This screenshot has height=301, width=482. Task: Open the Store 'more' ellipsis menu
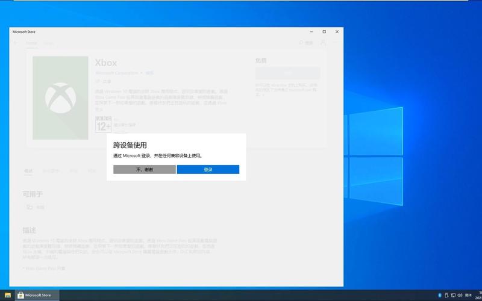pyautogui.click(x=336, y=43)
